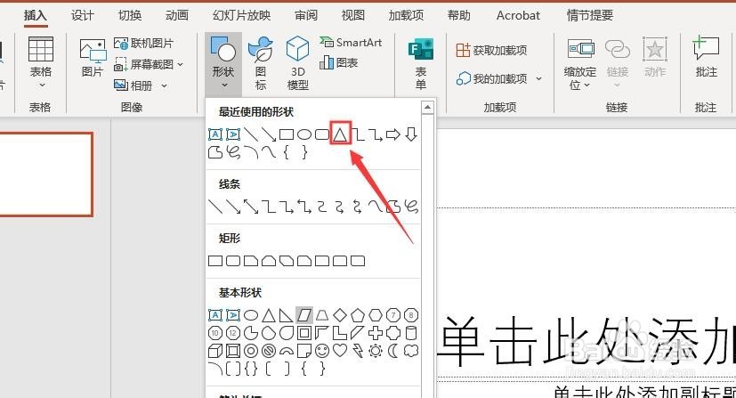736x398 pixels.
Task: Expand the 相册 photo album dropdown arrow
Action: click(x=165, y=85)
